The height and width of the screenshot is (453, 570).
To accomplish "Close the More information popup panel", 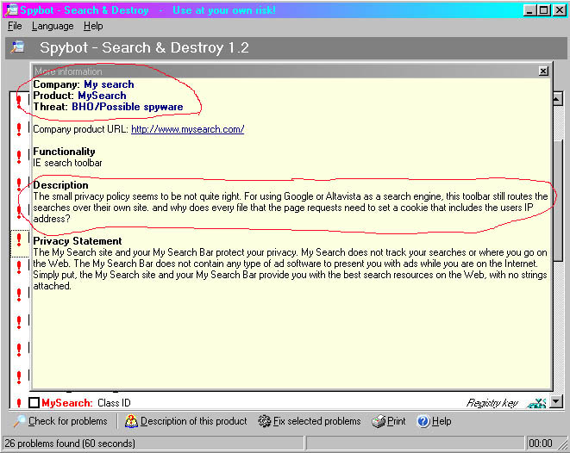I will tap(542, 71).
